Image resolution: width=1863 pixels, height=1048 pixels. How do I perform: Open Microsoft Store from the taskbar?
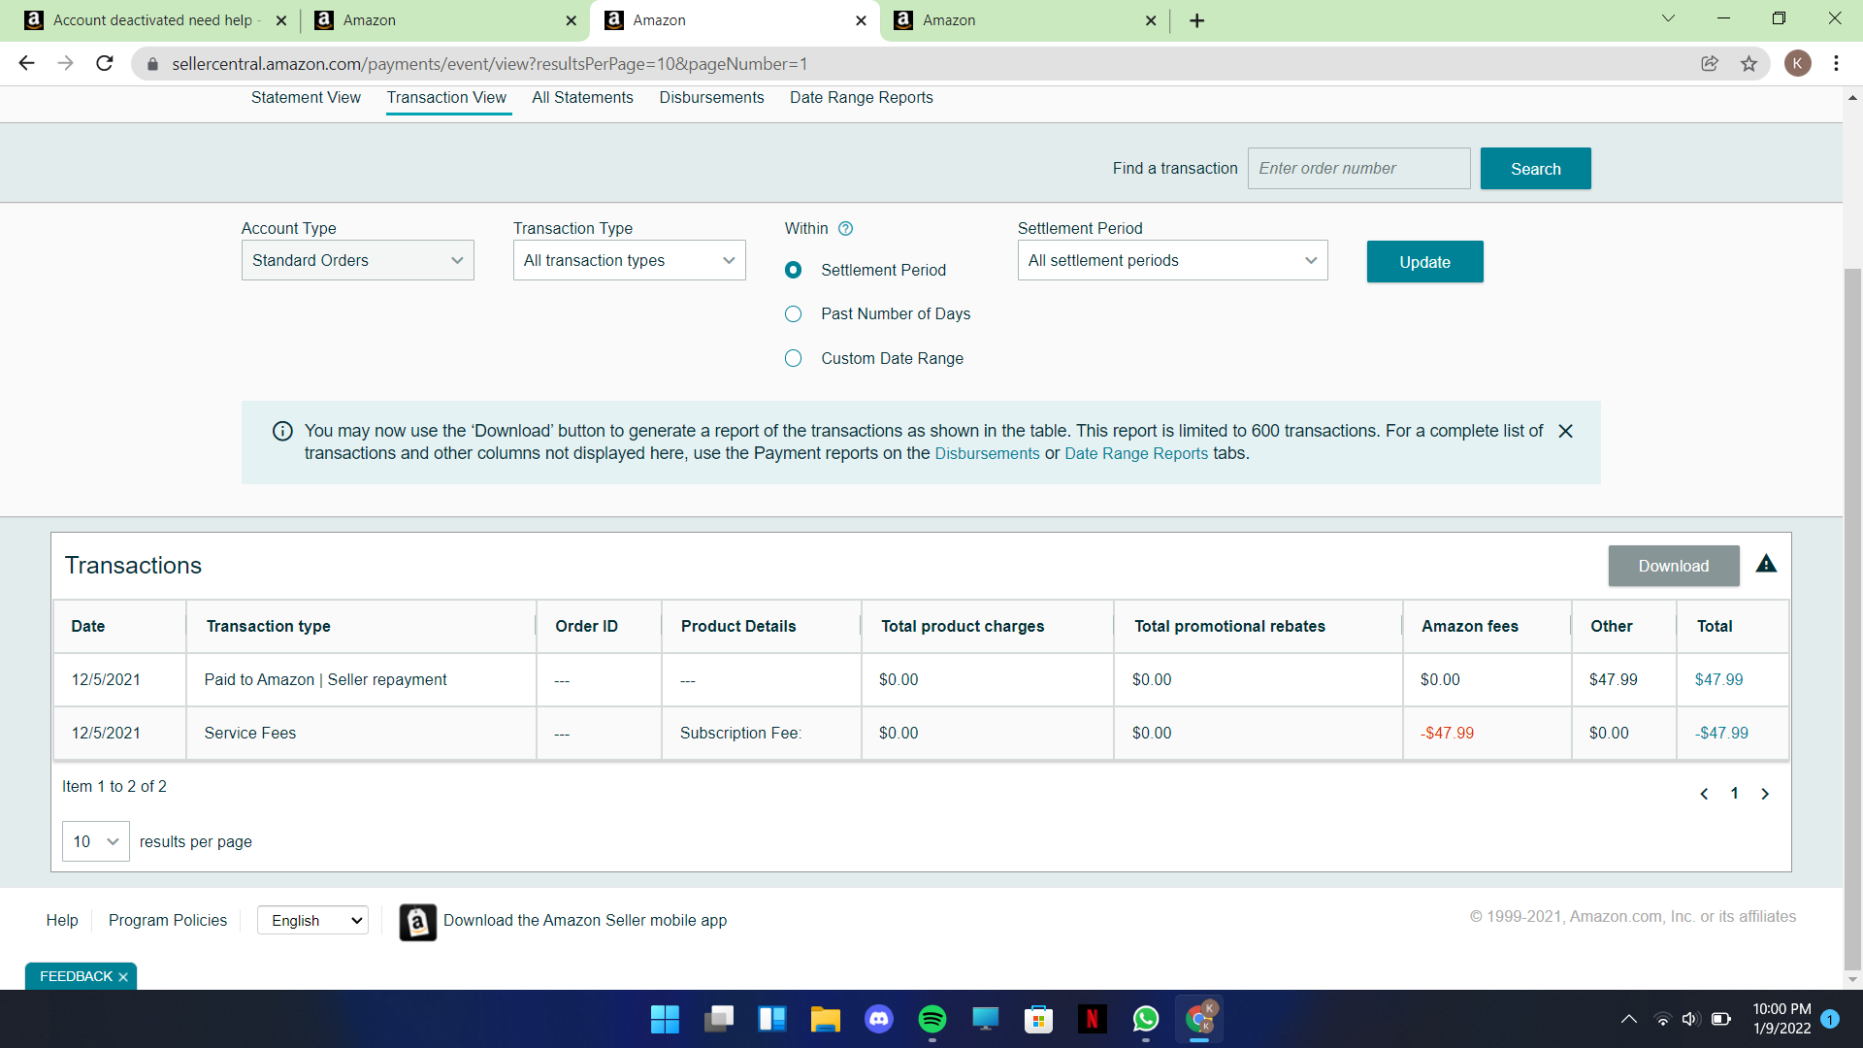1039,1019
